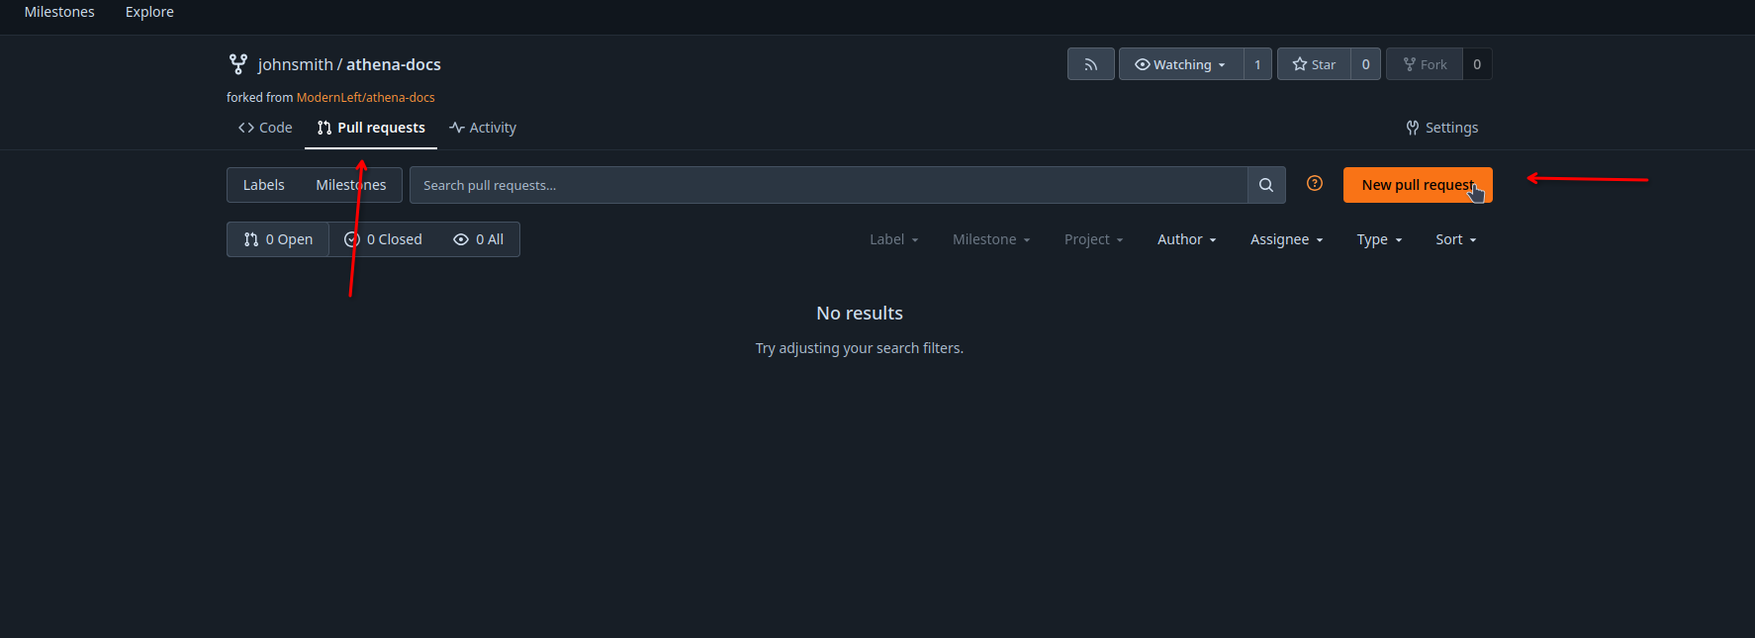Open the orange question mark help icon

1315,183
